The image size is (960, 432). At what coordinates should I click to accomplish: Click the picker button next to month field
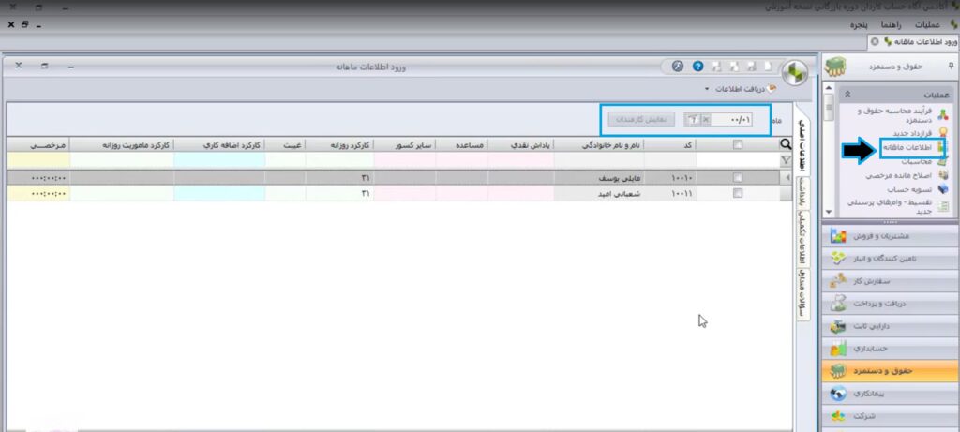pyautogui.click(x=692, y=120)
